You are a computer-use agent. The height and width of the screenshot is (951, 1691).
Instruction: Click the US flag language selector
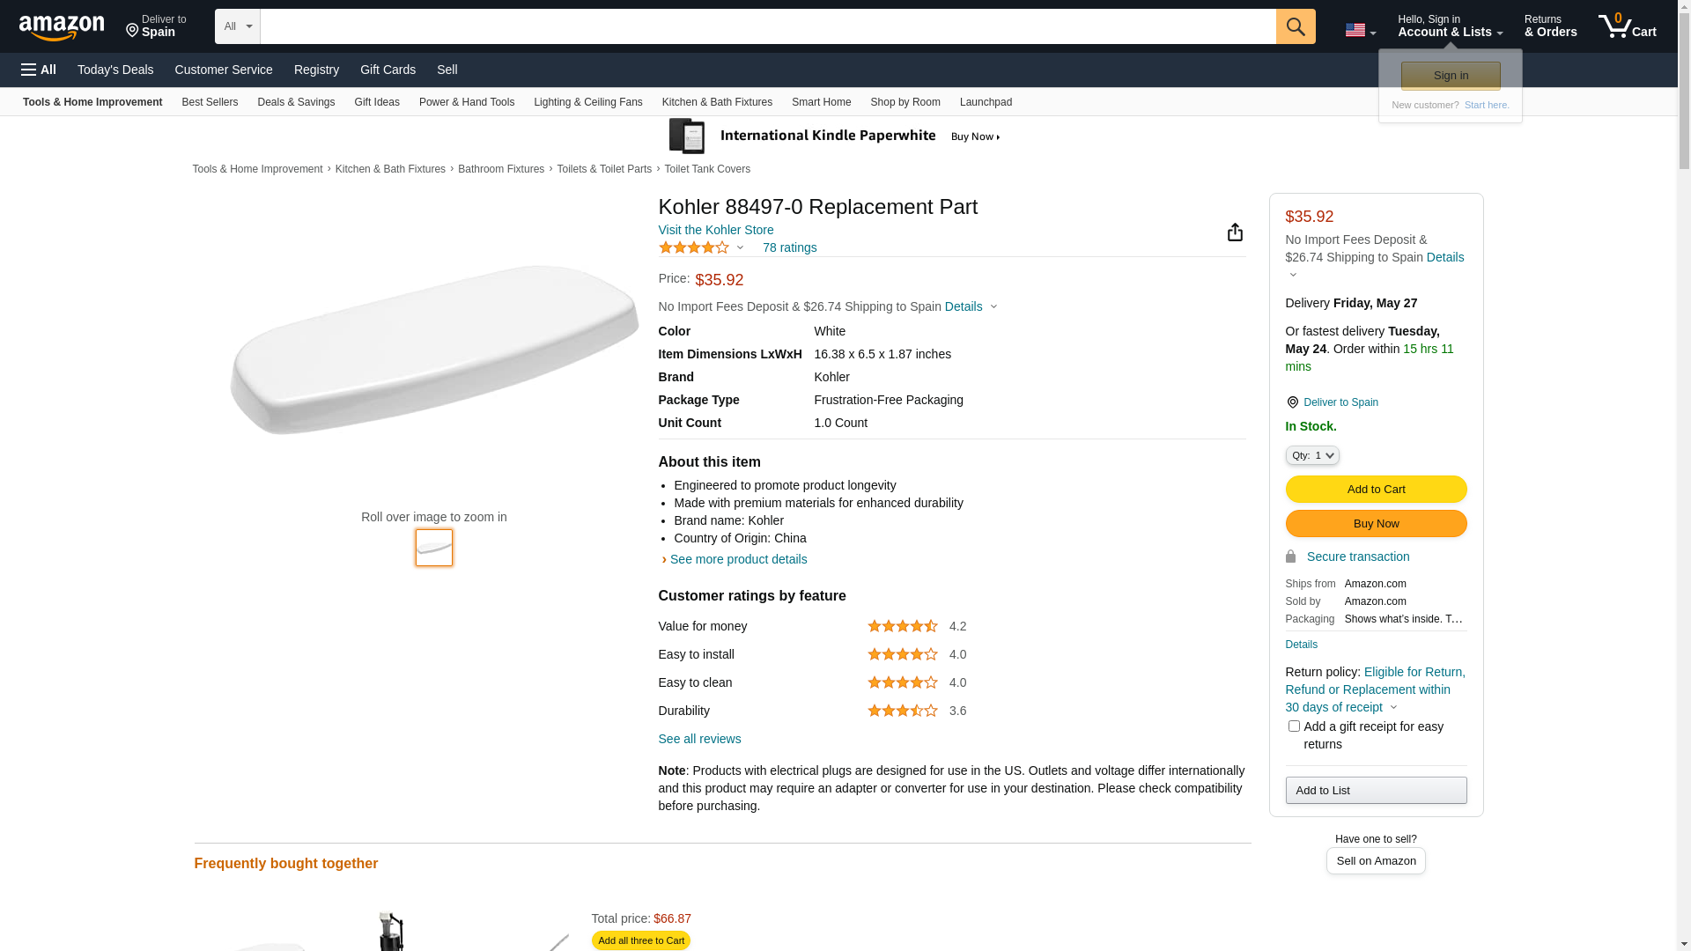point(1360,30)
